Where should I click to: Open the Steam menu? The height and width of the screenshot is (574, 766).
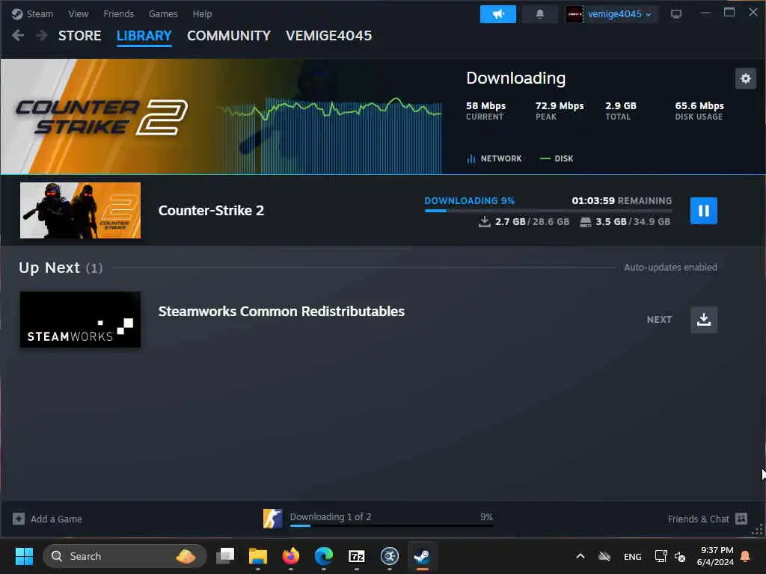coord(33,13)
